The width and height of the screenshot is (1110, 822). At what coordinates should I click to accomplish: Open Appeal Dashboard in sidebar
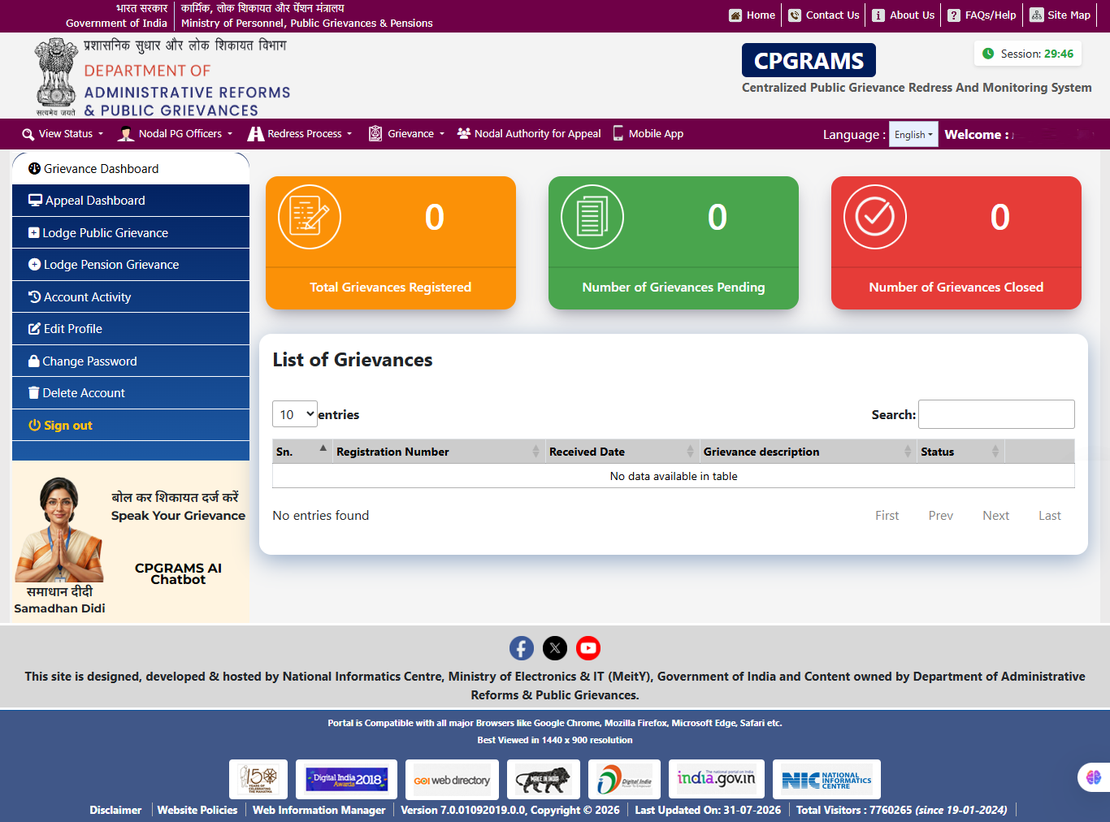[x=131, y=201]
